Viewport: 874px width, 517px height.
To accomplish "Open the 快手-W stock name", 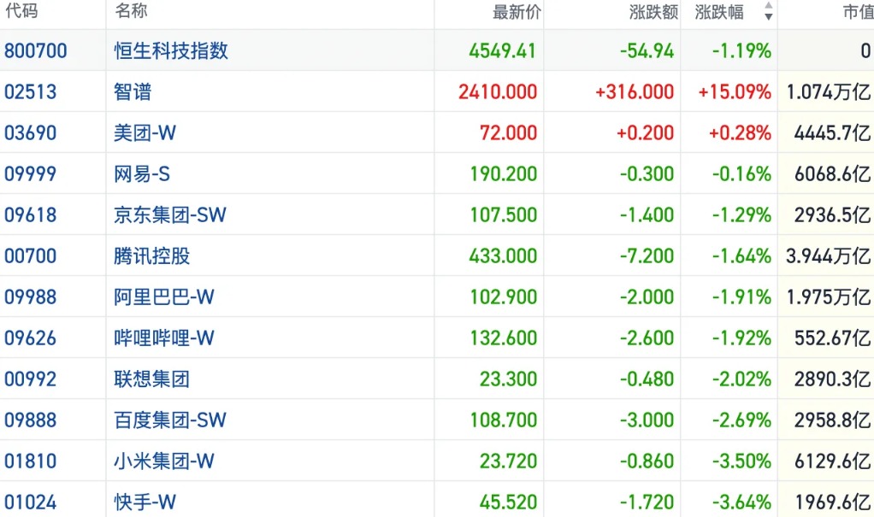I will (145, 502).
